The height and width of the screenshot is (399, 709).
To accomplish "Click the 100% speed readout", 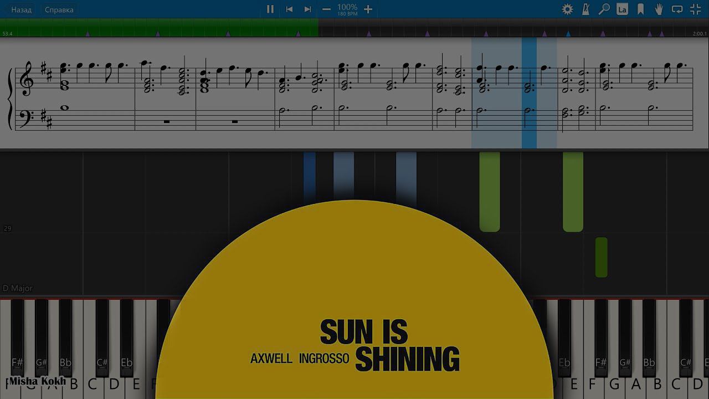I will 347,7.
